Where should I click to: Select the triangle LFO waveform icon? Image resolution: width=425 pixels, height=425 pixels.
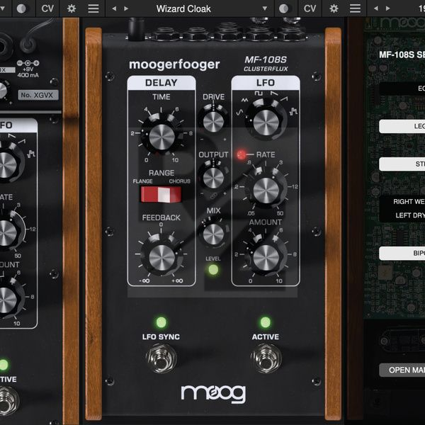245,101
